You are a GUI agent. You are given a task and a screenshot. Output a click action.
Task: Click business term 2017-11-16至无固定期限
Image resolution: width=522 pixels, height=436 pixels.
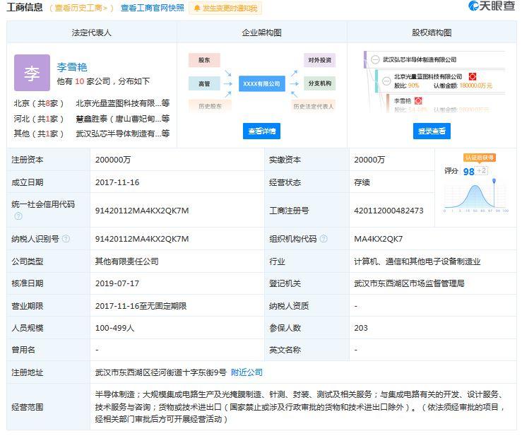click(141, 306)
